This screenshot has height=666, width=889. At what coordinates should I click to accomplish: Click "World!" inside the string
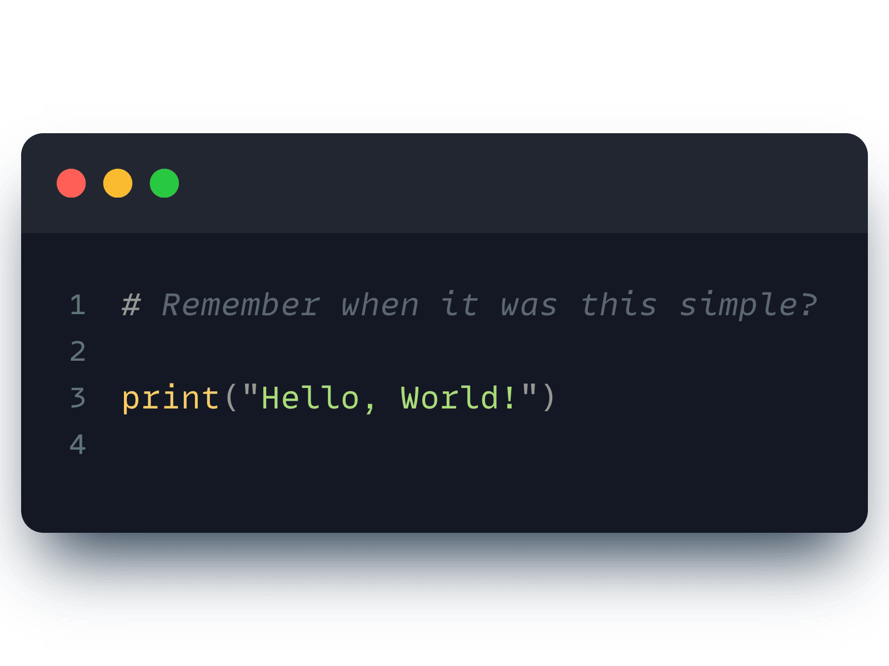pyautogui.click(x=459, y=398)
